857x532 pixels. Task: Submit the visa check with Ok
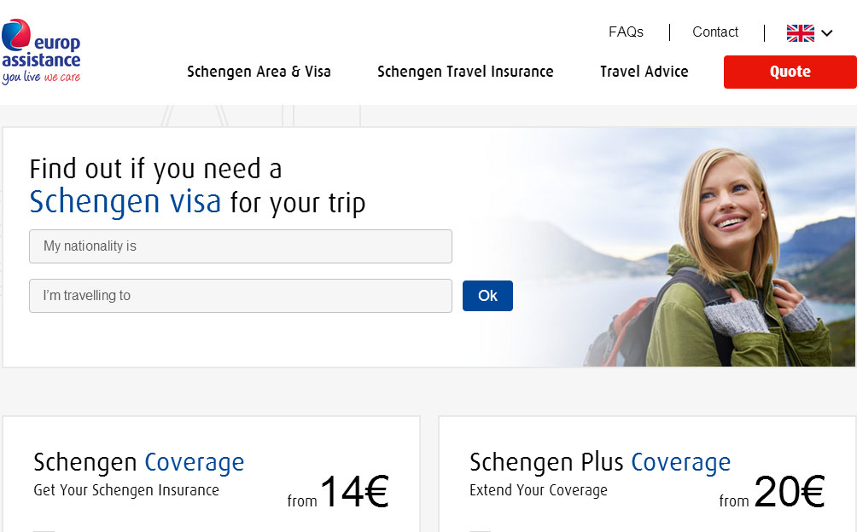487,296
